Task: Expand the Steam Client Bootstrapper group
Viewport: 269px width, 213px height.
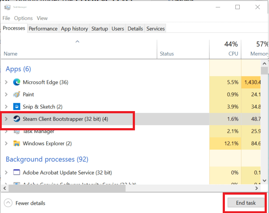Action: pyautogui.click(x=6, y=119)
